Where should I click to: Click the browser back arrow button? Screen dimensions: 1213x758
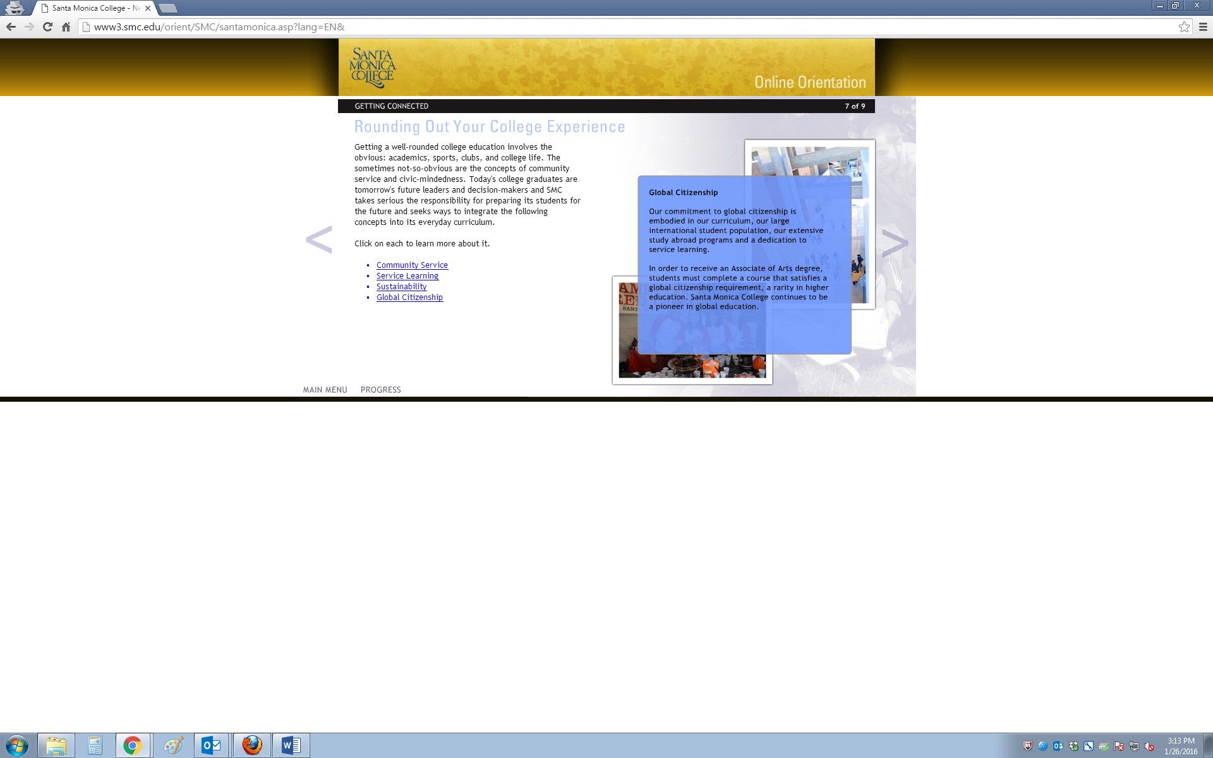(x=11, y=27)
